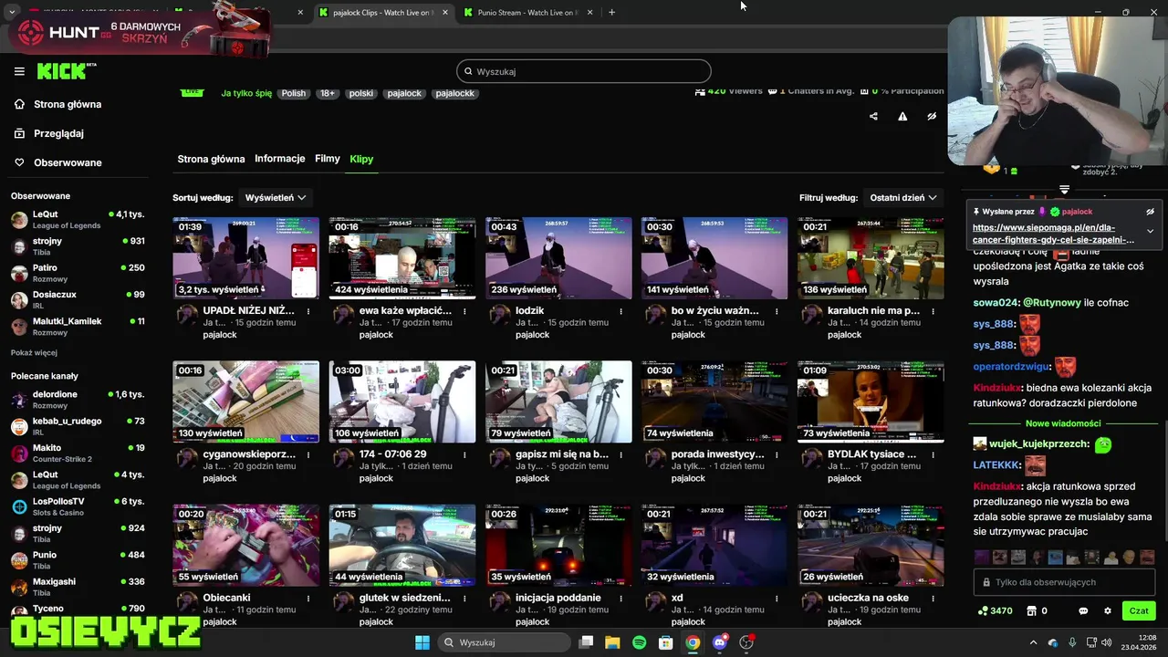1168x657 pixels.
Task: Open Google Chrome from the taskbar
Action: (x=693, y=642)
